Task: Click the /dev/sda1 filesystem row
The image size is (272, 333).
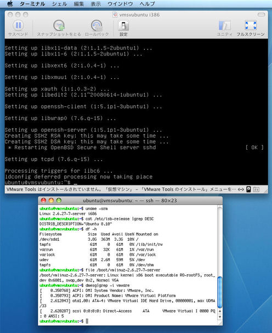Action: pyautogui.click(x=89, y=239)
